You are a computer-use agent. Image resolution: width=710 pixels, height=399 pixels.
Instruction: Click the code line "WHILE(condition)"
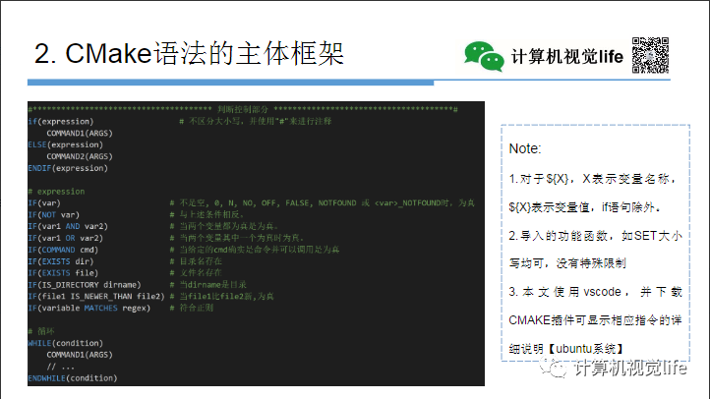[x=66, y=343]
